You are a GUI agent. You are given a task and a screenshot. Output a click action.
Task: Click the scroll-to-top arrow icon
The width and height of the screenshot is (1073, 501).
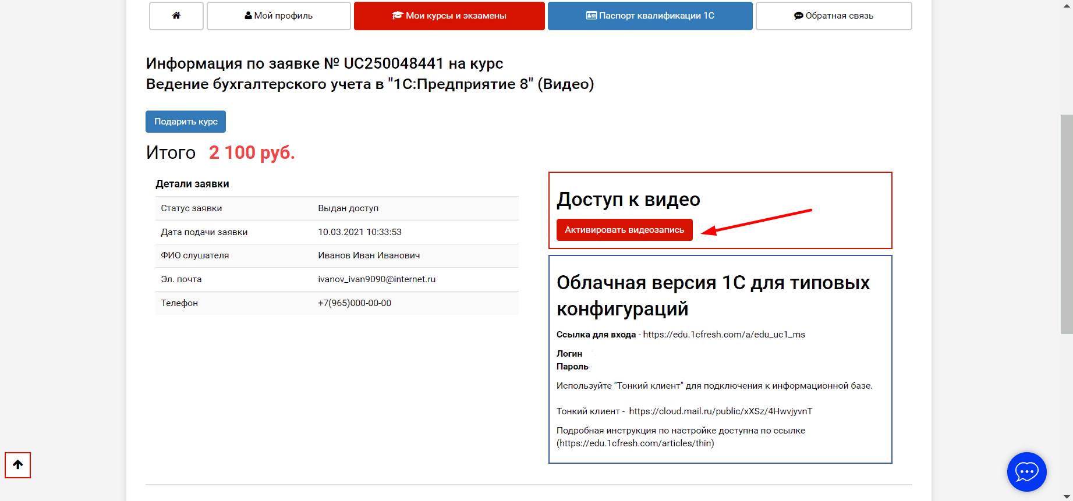coord(18,465)
